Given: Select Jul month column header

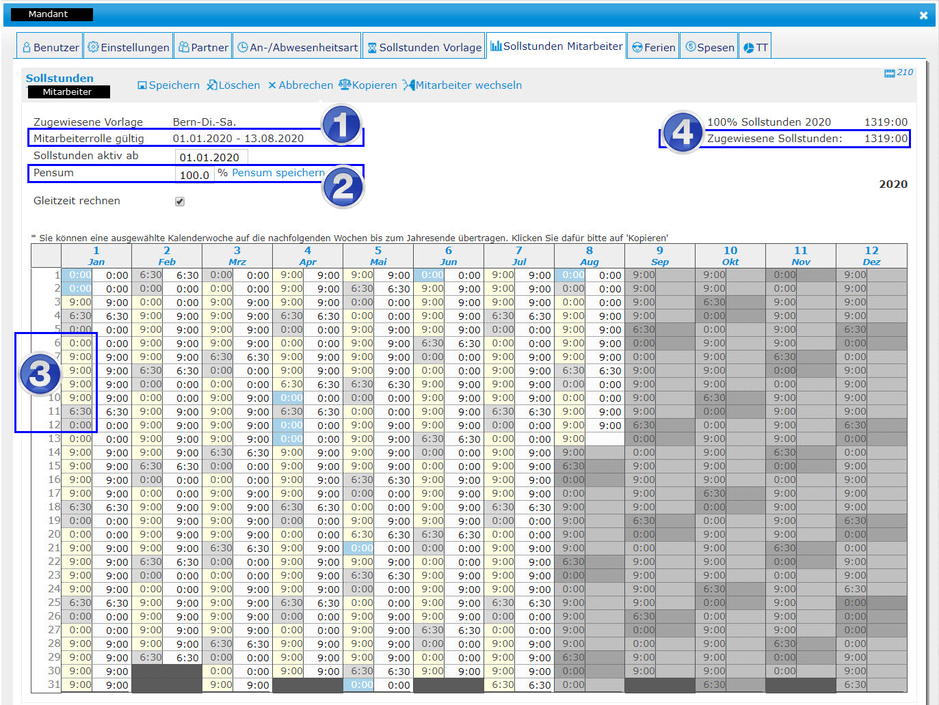Looking at the screenshot, I should pyautogui.click(x=519, y=256).
